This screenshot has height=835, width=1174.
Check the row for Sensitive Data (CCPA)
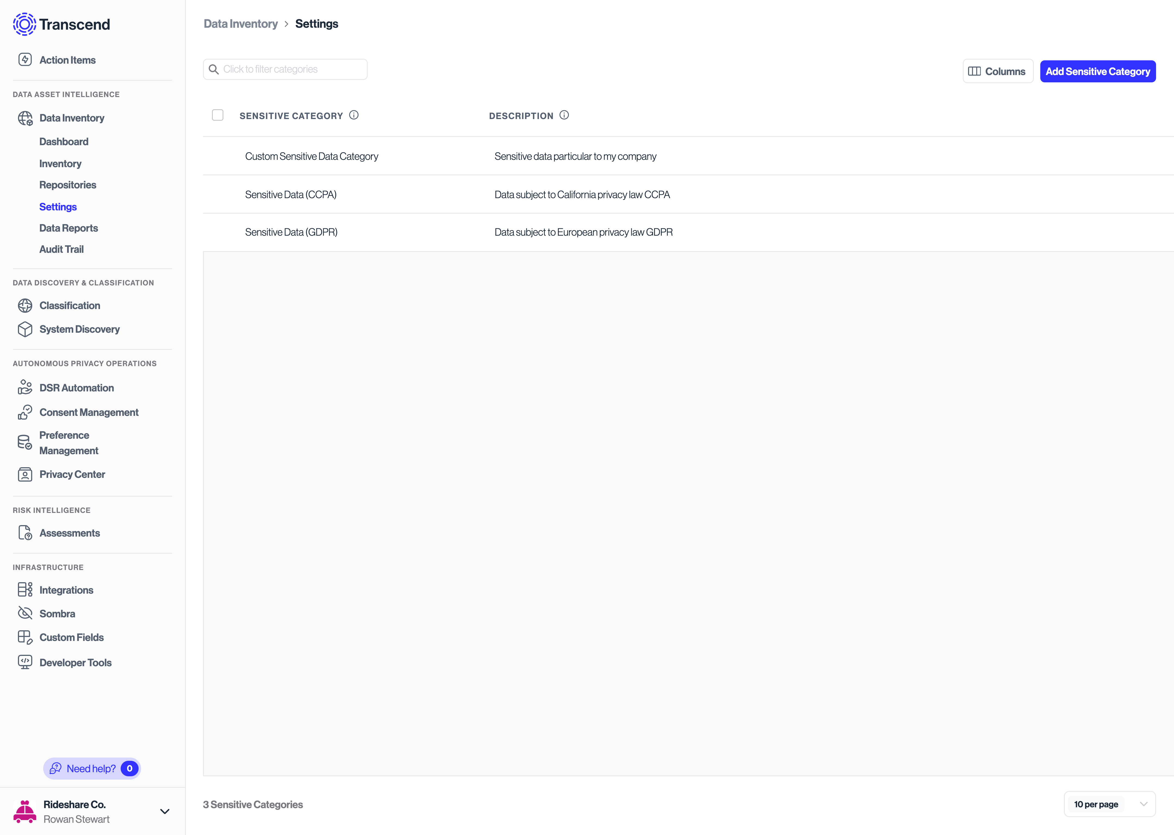coord(218,194)
